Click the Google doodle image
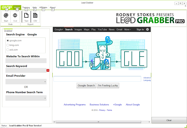This screenshot has width=187, height=128. [x=102, y=53]
